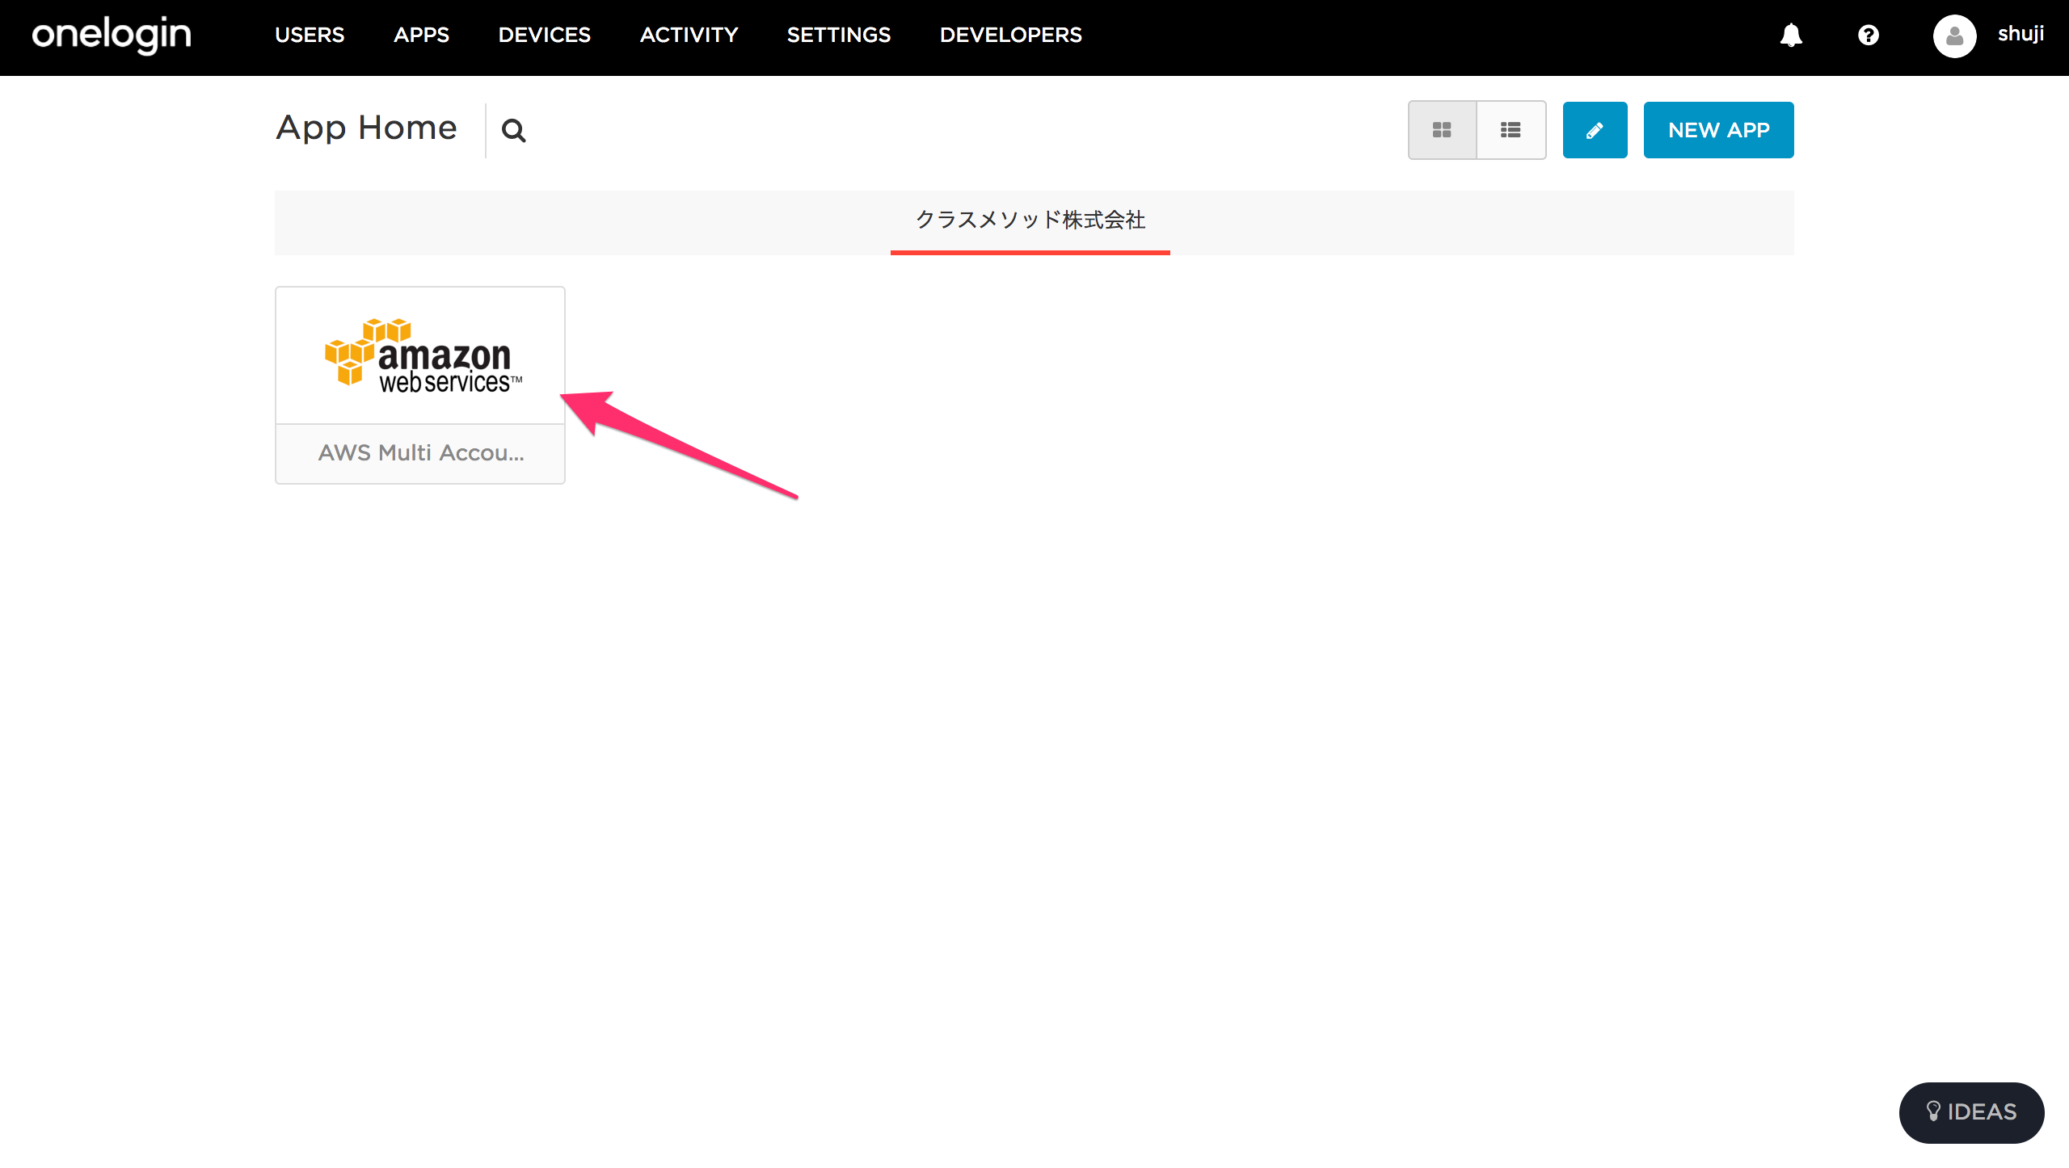Select the クラスメソッド株式会社 company tab
The image size is (2069, 1168).
(x=1030, y=220)
